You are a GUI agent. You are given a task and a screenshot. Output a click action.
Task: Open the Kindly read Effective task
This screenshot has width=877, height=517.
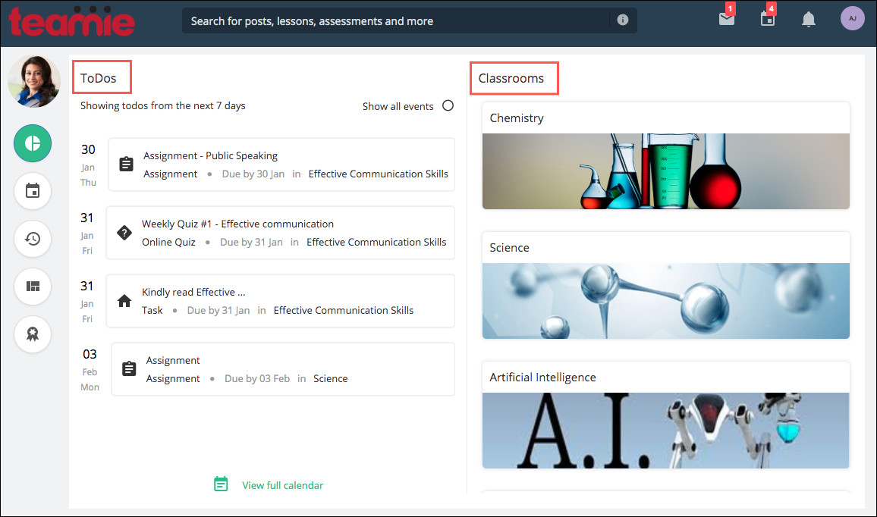pyautogui.click(x=193, y=292)
